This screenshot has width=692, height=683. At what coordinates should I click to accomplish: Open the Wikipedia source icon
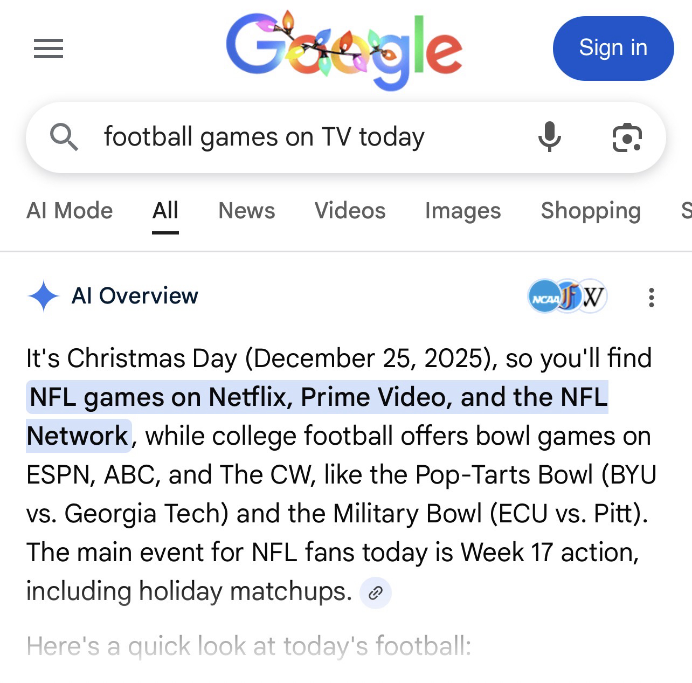pos(593,296)
